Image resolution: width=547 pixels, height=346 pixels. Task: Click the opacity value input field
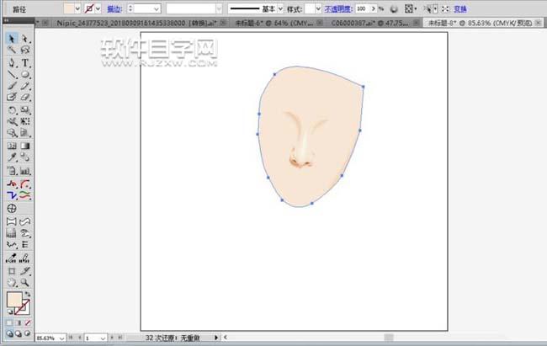tap(360, 8)
